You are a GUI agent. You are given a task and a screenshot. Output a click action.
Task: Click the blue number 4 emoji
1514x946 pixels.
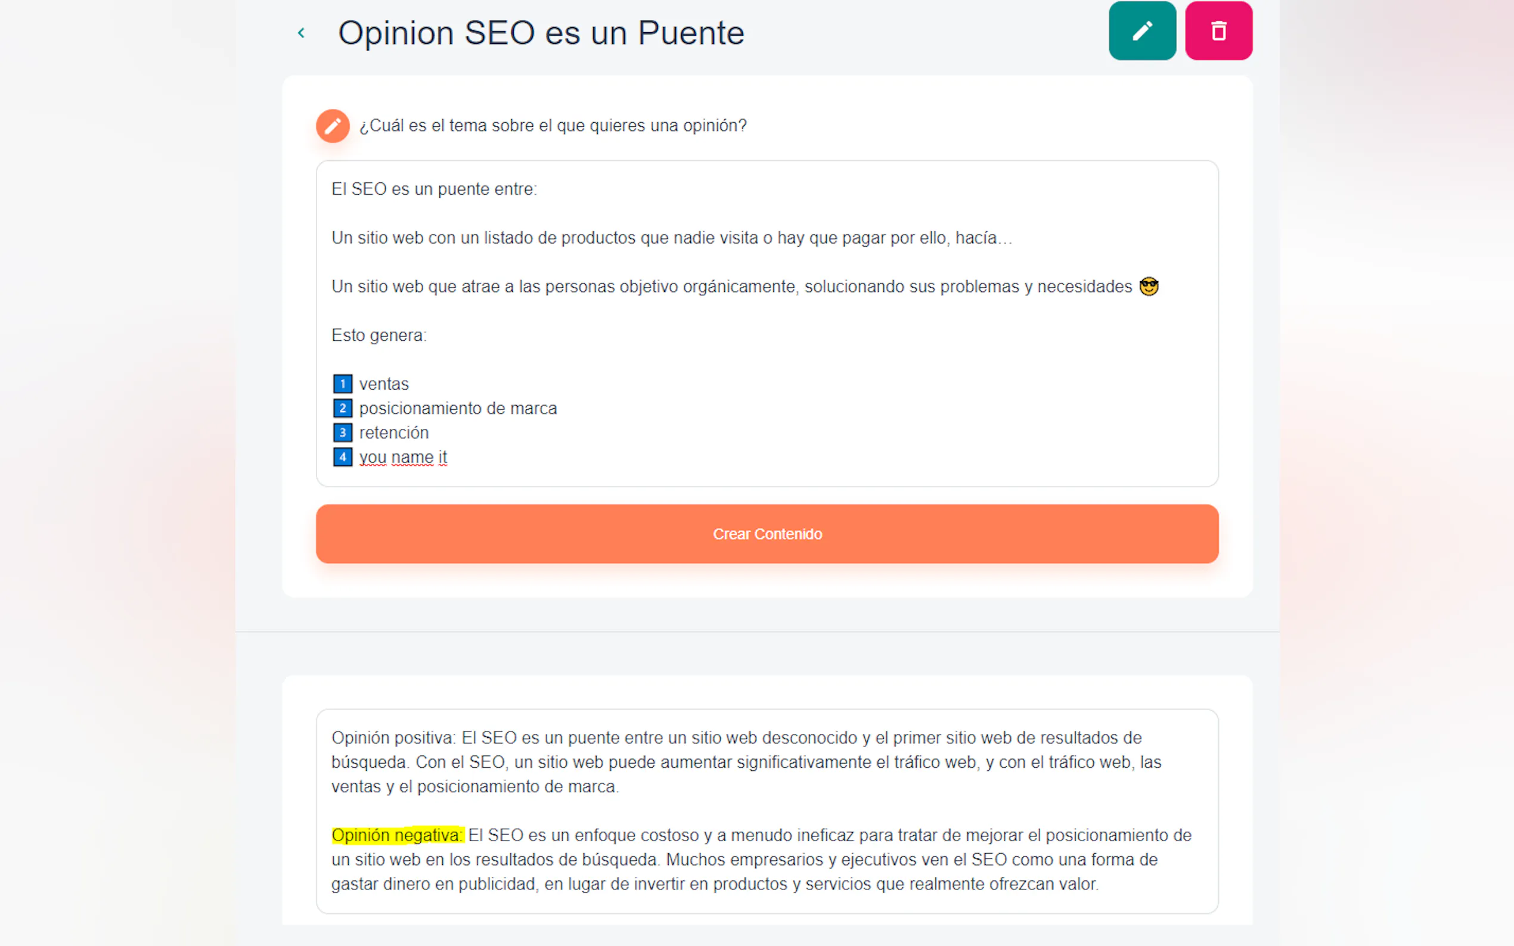tap(342, 457)
